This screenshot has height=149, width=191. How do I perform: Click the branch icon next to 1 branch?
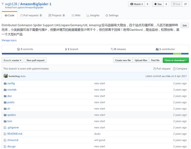point(66,49)
